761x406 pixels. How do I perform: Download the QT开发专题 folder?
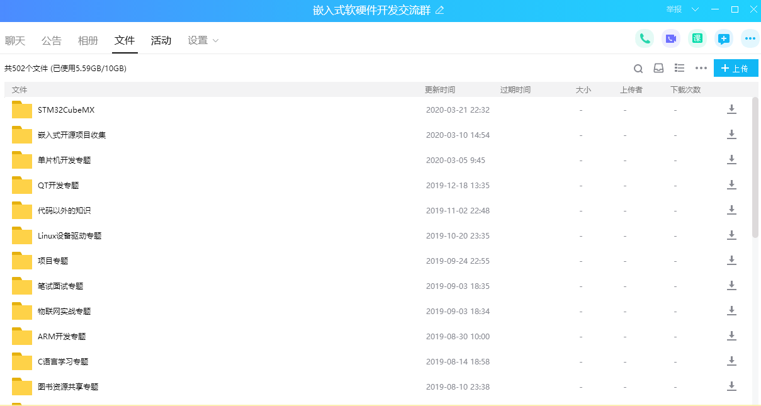click(x=731, y=184)
